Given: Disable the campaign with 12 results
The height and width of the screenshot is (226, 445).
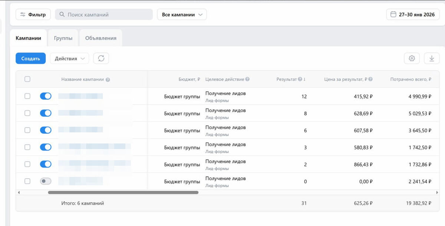Looking at the screenshot, I should pyautogui.click(x=46, y=96).
